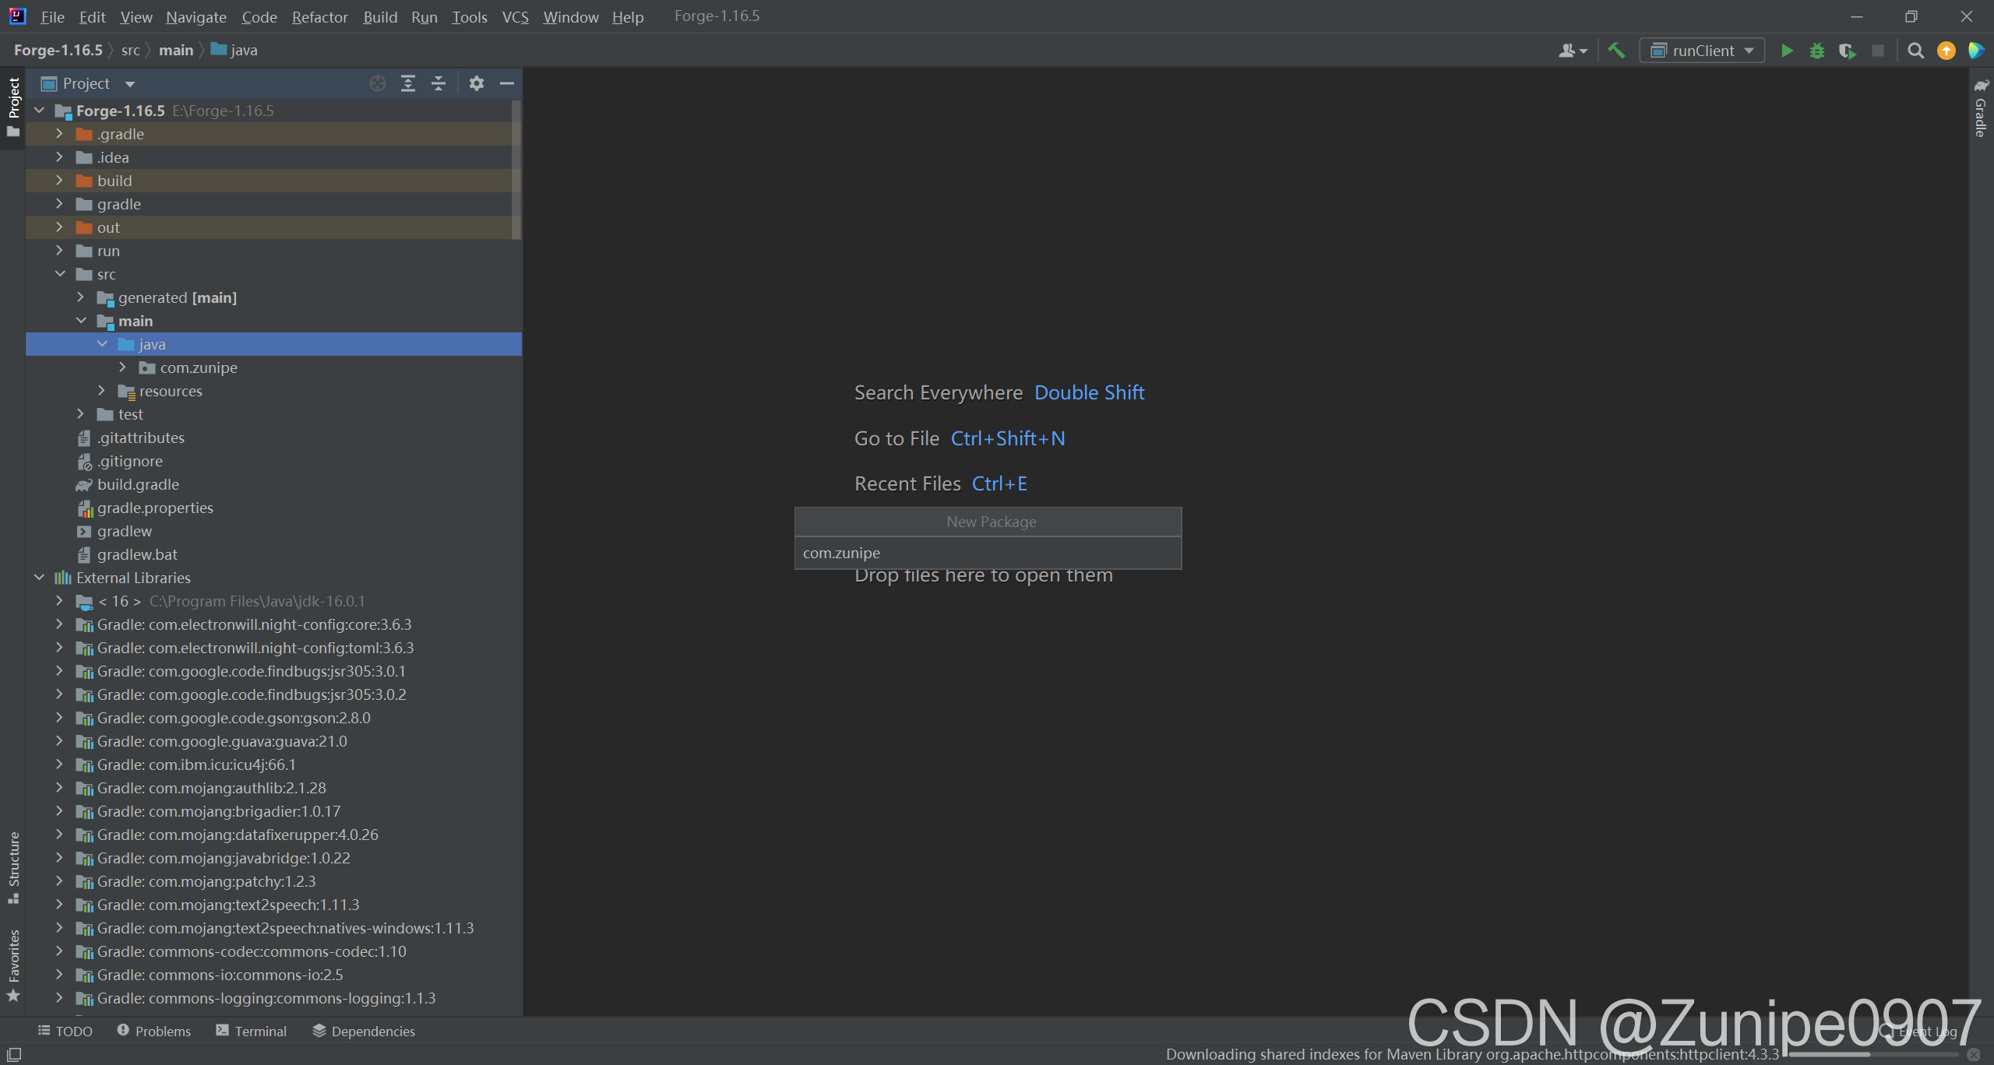The image size is (1994, 1065).
Task: Click the Collapse All icon in Project panel
Action: (x=439, y=83)
